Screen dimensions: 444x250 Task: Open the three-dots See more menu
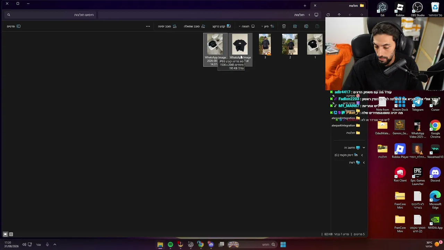(x=148, y=26)
